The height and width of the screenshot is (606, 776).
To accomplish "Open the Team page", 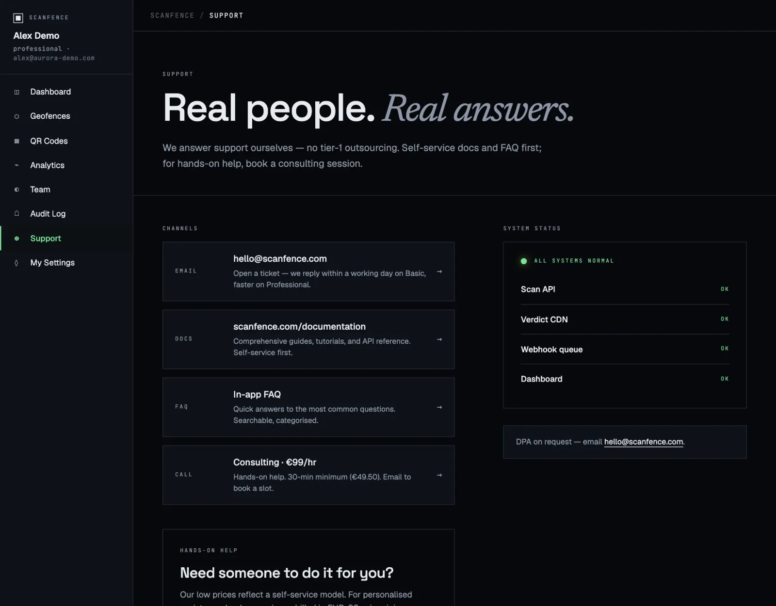I will [x=66, y=190].
